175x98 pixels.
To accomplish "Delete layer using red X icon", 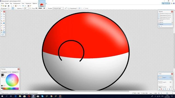I will (x=161, y=89).
